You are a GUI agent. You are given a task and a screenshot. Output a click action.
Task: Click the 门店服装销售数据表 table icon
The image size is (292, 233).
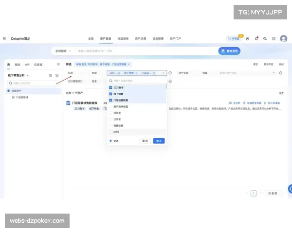[68, 103]
